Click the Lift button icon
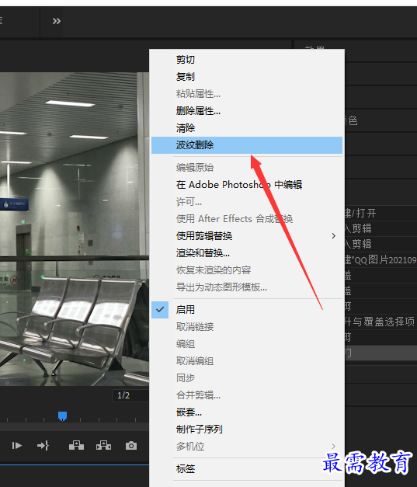This screenshot has width=417, height=487. click(76, 445)
